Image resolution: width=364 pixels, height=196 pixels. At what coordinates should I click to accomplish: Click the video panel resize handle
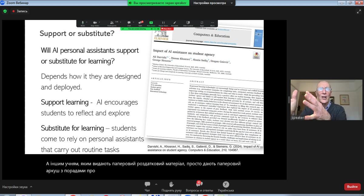pos(289,100)
